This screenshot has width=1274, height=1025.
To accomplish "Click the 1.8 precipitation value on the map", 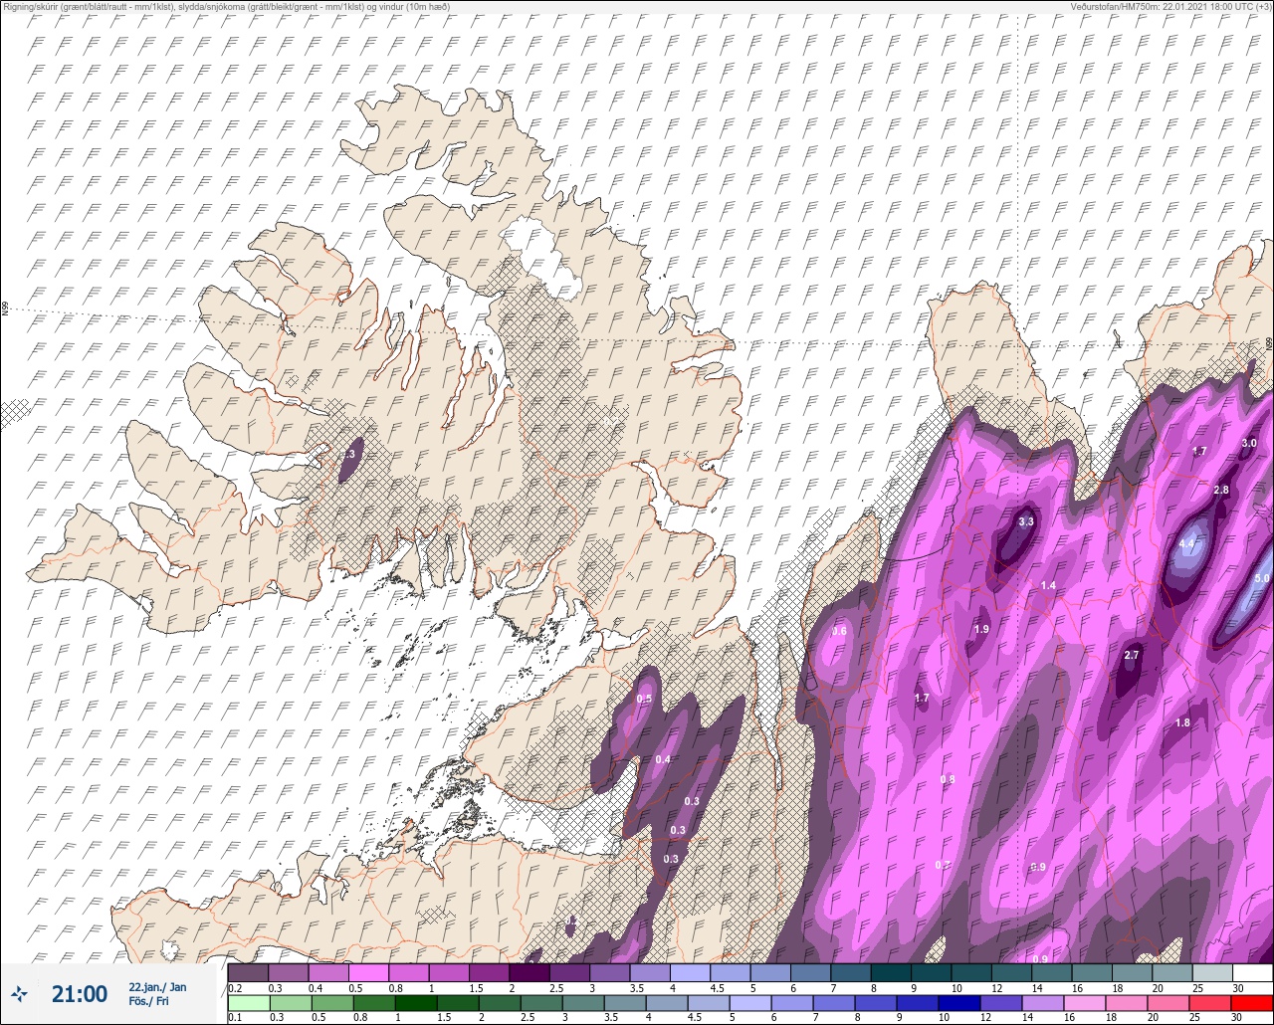I will pyautogui.click(x=1182, y=722).
